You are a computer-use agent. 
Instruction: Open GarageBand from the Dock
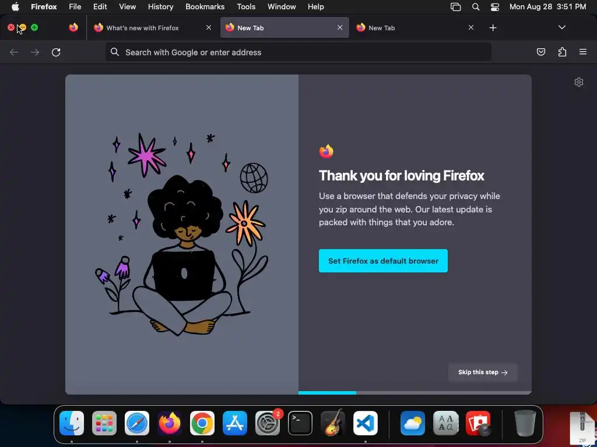tap(333, 423)
